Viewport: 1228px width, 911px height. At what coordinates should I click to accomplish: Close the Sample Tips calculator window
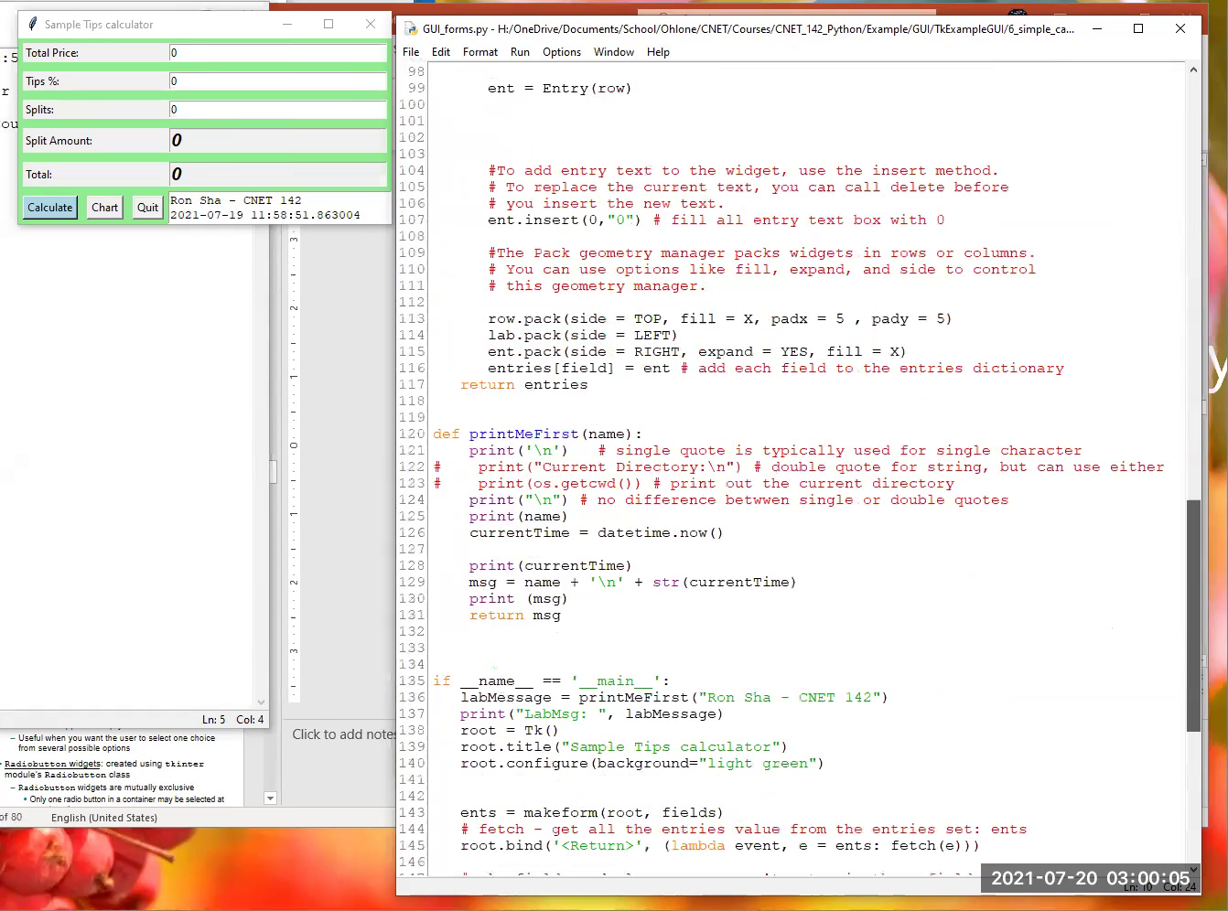click(x=371, y=25)
